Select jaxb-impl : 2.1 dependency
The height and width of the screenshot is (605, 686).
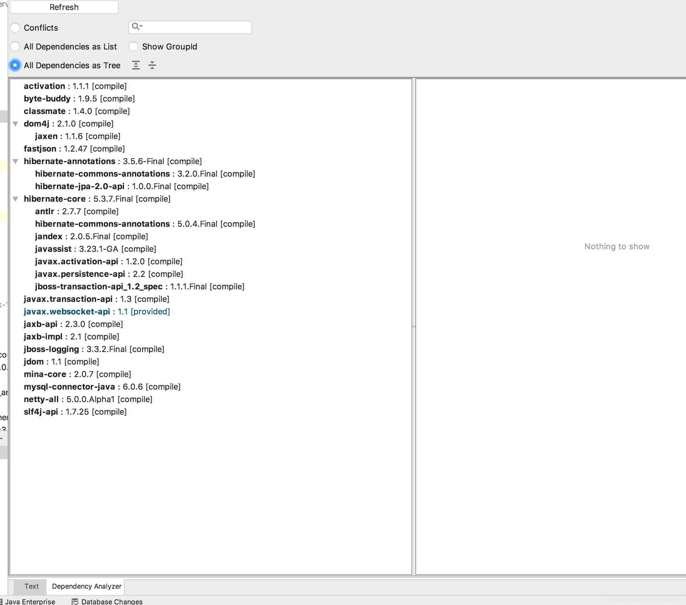[x=71, y=337]
